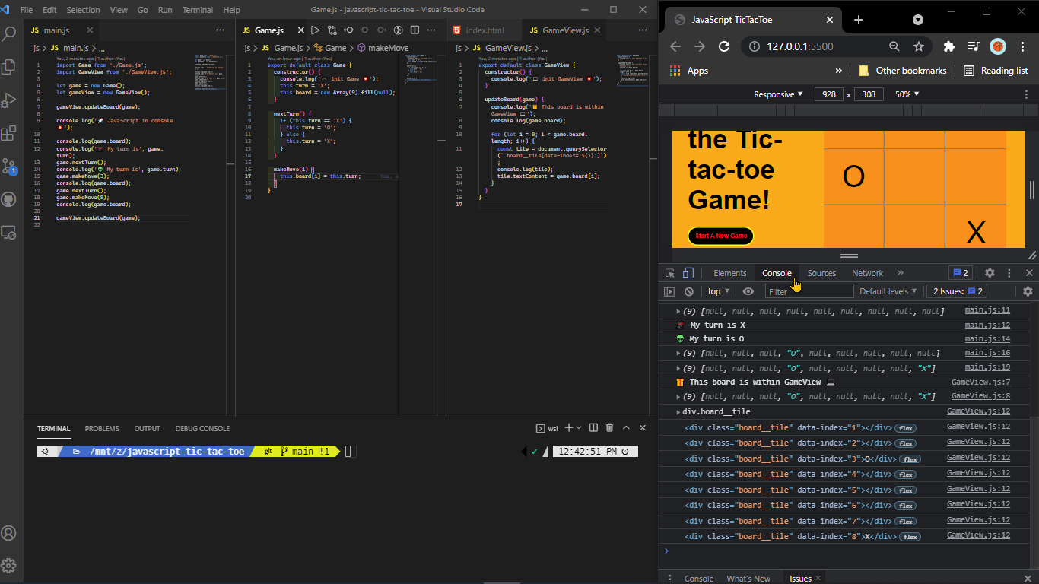Screen dimensions: 1039x584
Task: Toggle the device toolbar in DevTools
Action: (688, 272)
